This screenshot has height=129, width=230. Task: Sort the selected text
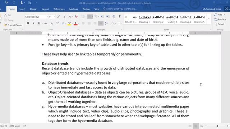pyautogui.click(x=114, y=16)
